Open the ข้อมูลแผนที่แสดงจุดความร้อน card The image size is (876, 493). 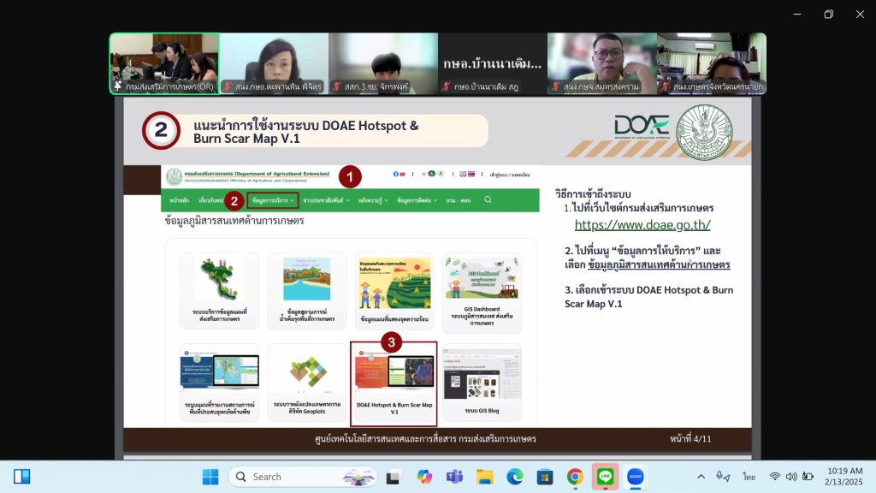tap(394, 291)
